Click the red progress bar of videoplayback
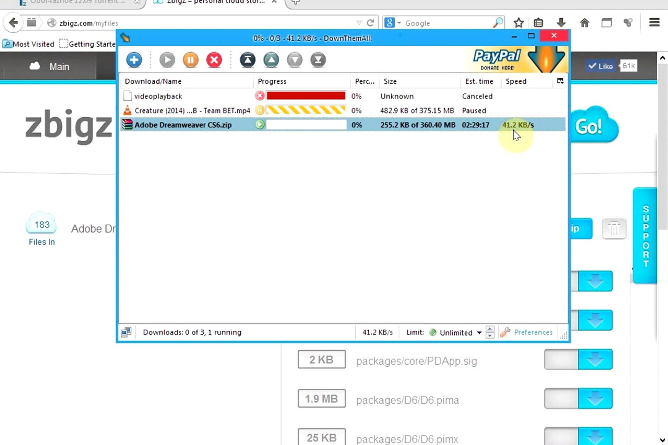Image resolution: width=668 pixels, height=445 pixels. coord(306,96)
